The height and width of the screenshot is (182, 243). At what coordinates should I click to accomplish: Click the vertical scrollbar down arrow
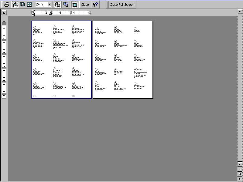[x=240, y=164]
